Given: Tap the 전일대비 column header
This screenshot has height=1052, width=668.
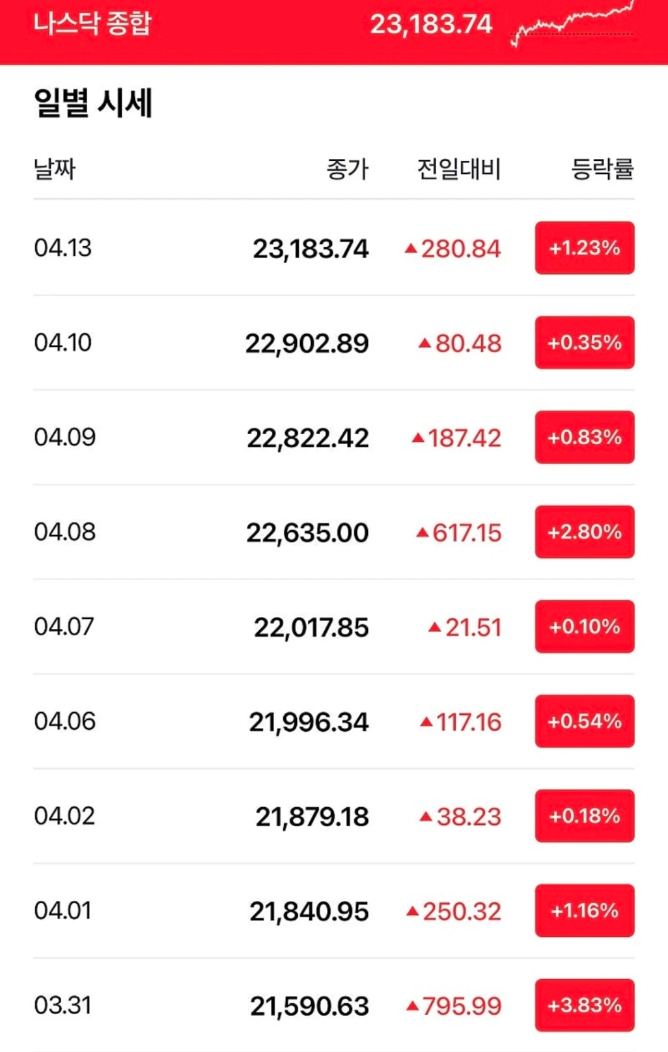Looking at the screenshot, I should pyautogui.click(x=458, y=169).
